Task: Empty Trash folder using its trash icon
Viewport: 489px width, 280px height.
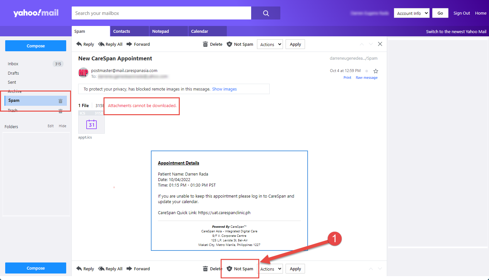Action: (60, 111)
